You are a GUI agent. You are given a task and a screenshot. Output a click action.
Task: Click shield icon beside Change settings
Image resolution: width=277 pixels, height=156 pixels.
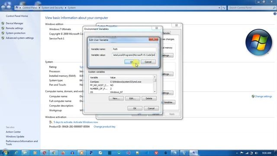[x=253, y=96]
